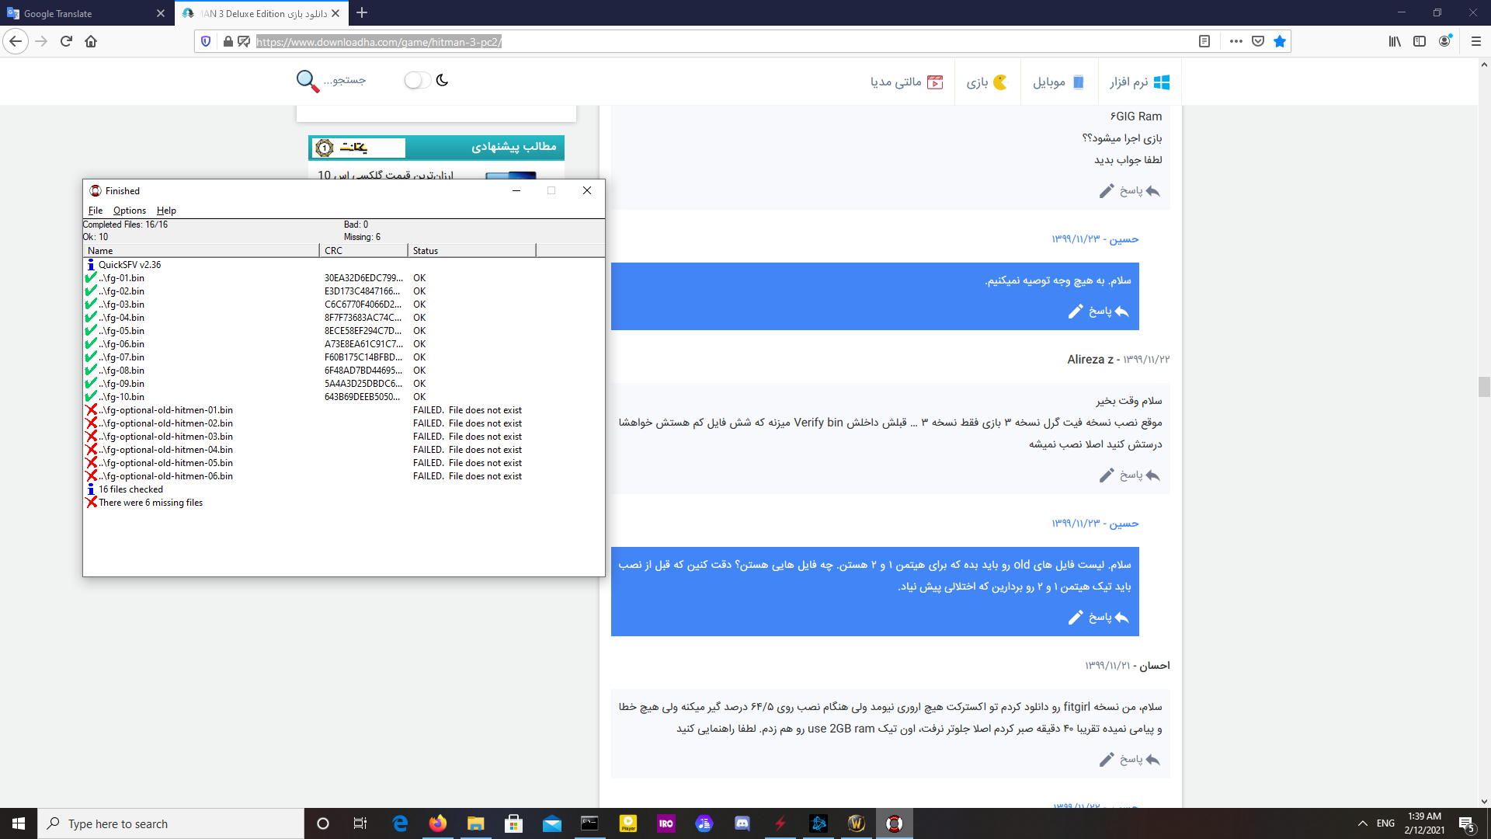The height and width of the screenshot is (839, 1491).
Task: Open Microsoft Store from taskbar
Action: click(514, 823)
